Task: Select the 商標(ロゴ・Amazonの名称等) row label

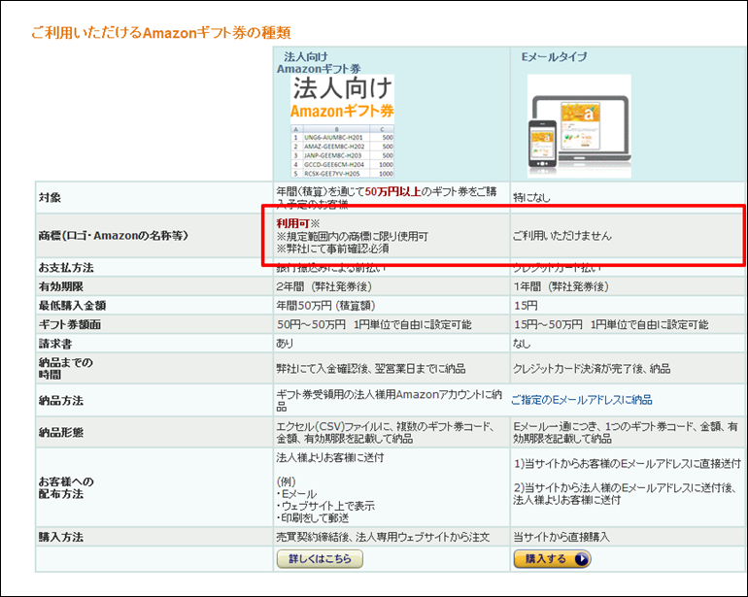Action: tap(114, 236)
